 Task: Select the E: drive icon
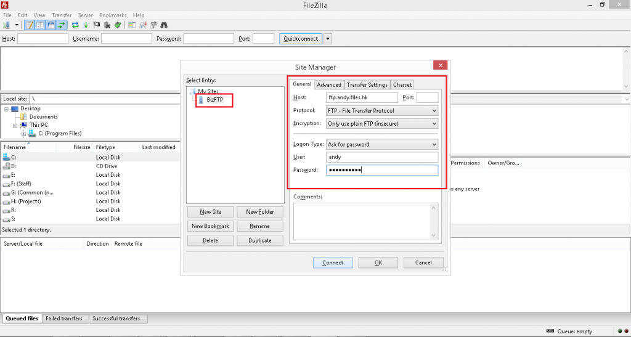tap(6, 175)
